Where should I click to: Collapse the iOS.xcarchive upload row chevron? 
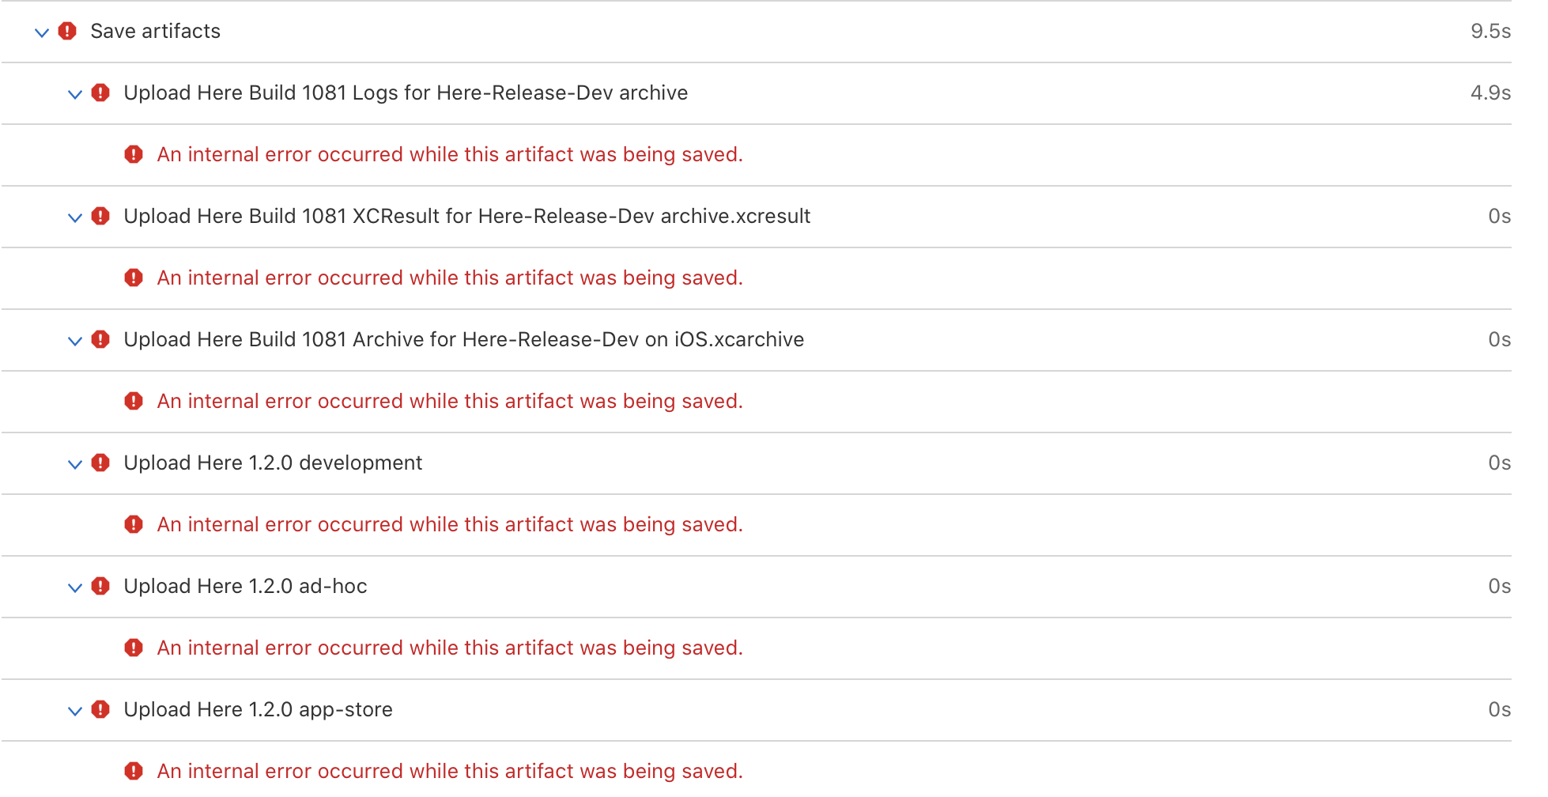point(75,341)
